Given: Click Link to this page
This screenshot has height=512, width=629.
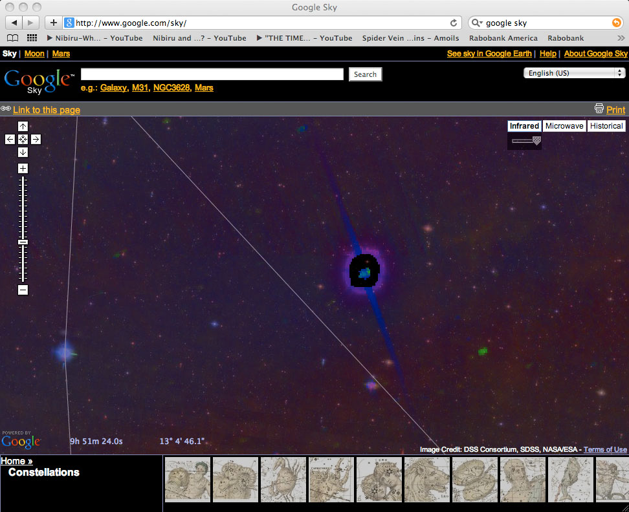Looking at the screenshot, I should 47,110.
